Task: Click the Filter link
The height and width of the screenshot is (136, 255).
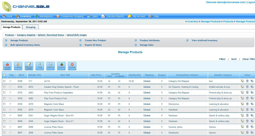Action: coord(222,59)
